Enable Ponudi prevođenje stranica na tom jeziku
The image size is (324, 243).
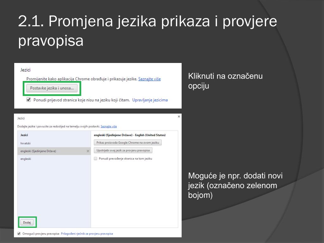click(96, 159)
